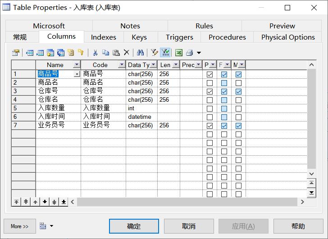Click the dialog menu icon beside More

click(x=43, y=226)
